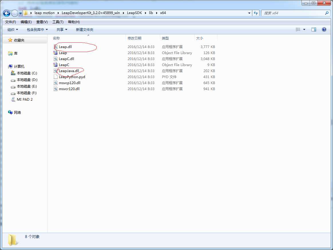Click the E: drive icon
The image size is (333, 250).
point(13,87)
